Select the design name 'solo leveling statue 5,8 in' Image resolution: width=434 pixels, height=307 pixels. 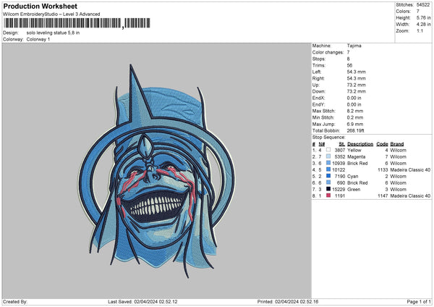click(52, 33)
